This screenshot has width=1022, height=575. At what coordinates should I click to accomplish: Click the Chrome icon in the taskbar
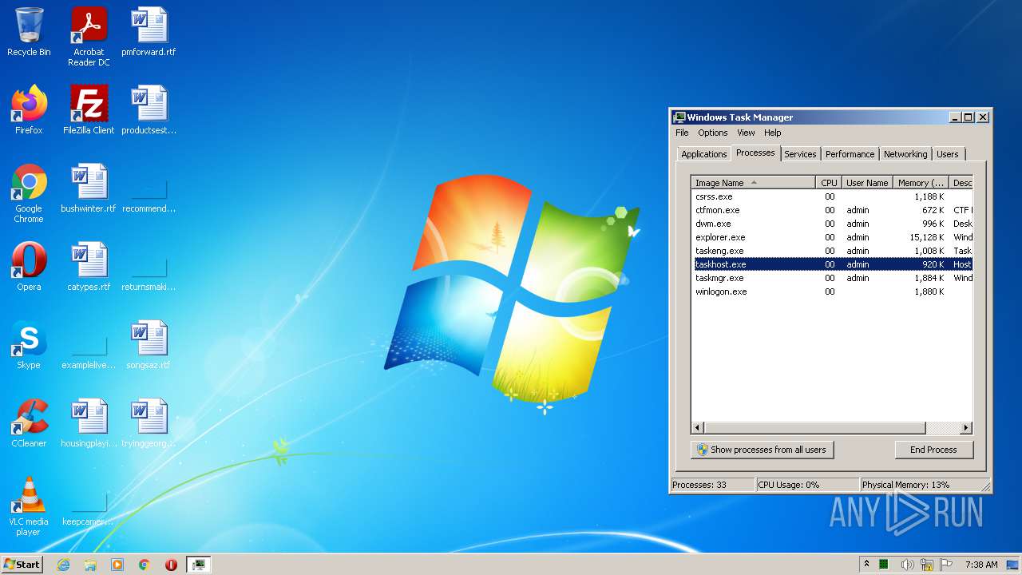click(x=145, y=565)
